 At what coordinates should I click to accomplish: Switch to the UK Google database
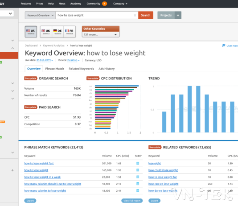(x=46, y=32)
